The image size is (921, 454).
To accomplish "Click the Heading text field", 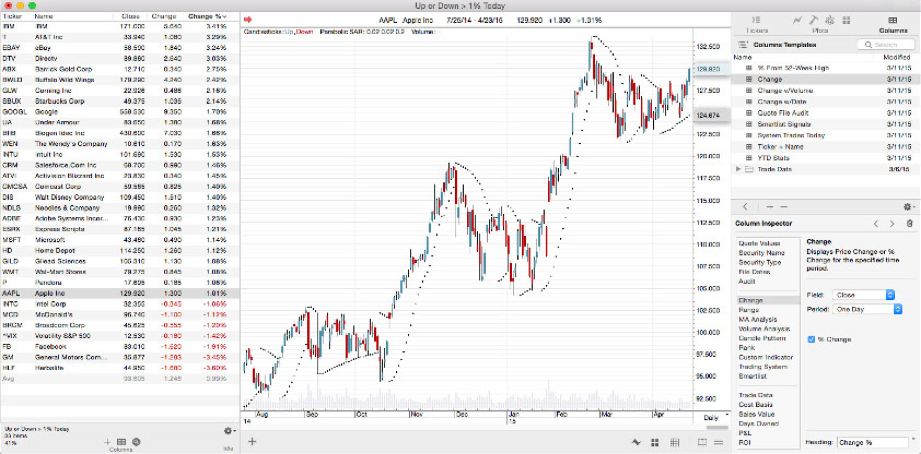I will [872, 442].
